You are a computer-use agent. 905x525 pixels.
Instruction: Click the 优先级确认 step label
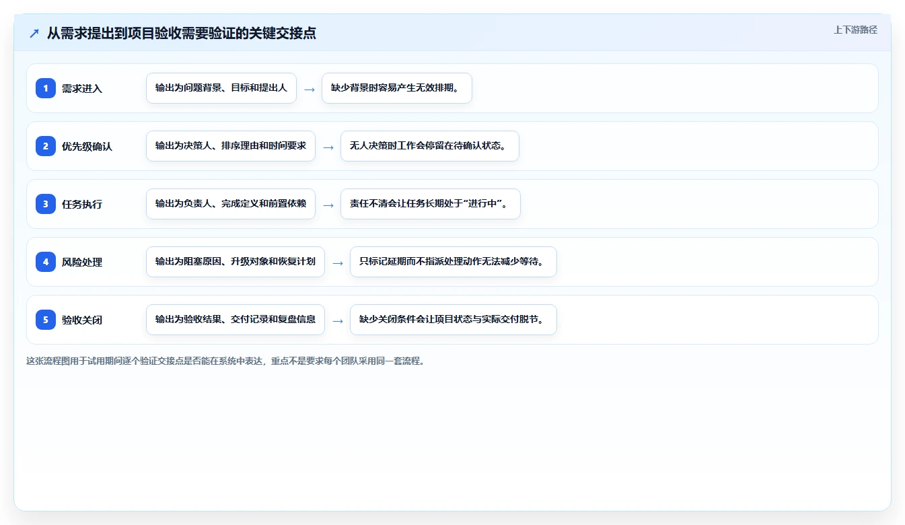tap(87, 146)
